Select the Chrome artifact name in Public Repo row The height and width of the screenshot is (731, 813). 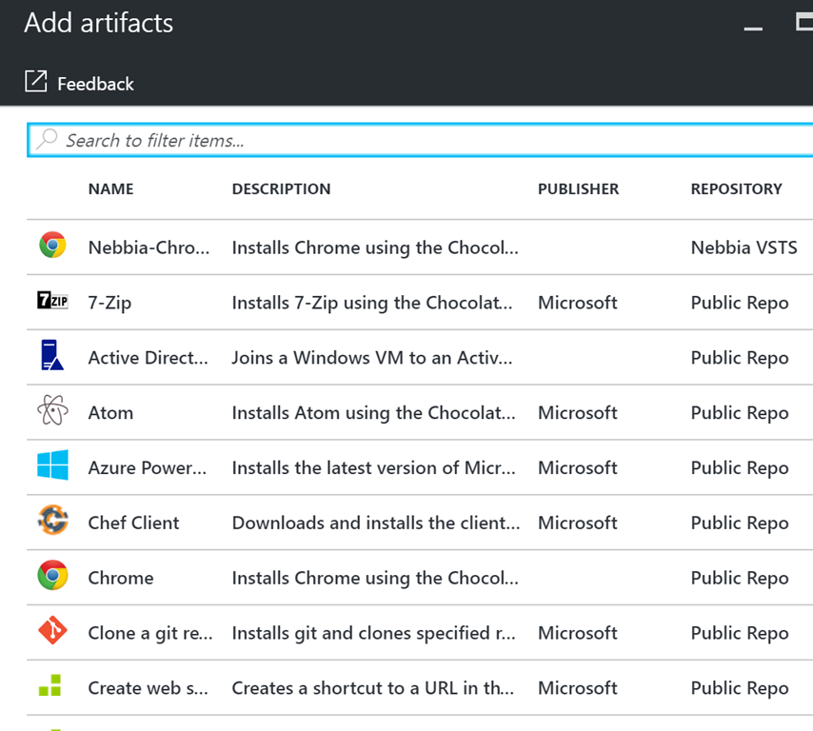coord(121,578)
